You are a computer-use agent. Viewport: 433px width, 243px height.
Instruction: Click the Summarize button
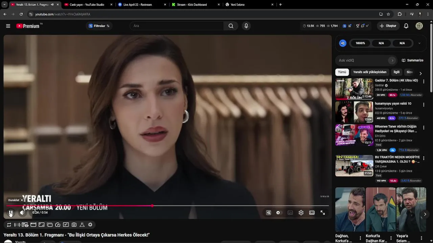point(412,60)
